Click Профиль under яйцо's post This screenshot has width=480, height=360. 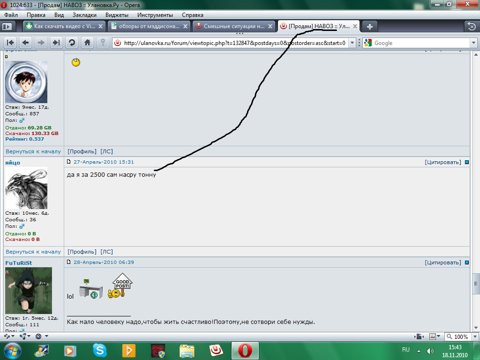(82, 252)
